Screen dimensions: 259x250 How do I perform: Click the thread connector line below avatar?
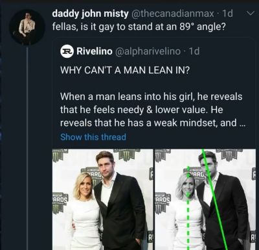pyautogui.click(x=27, y=148)
